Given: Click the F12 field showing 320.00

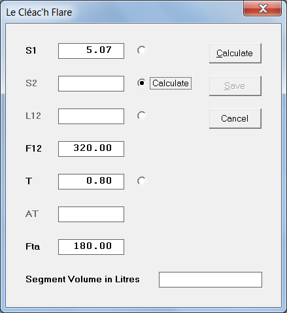Looking at the screenshot, I should click(91, 149).
